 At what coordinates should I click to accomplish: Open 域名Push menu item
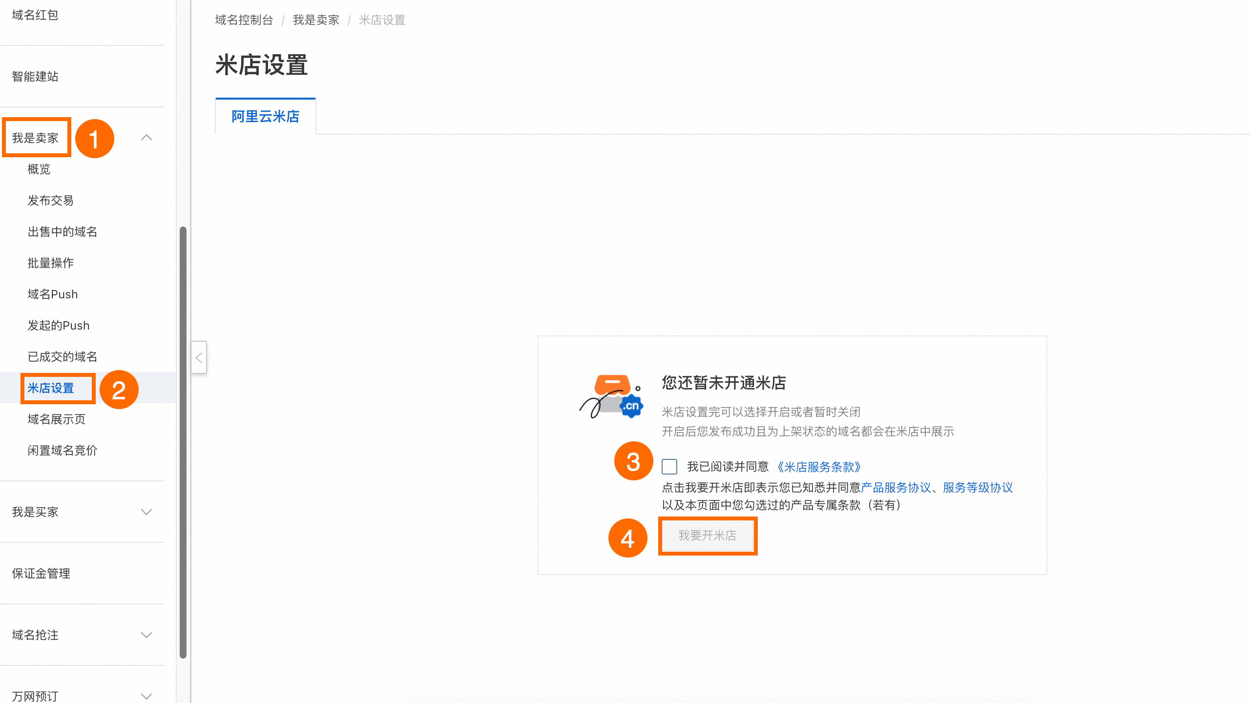coord(53,294)
